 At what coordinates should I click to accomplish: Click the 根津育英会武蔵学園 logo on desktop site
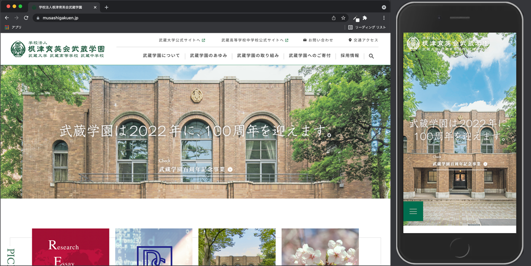(x=57, y=49)
